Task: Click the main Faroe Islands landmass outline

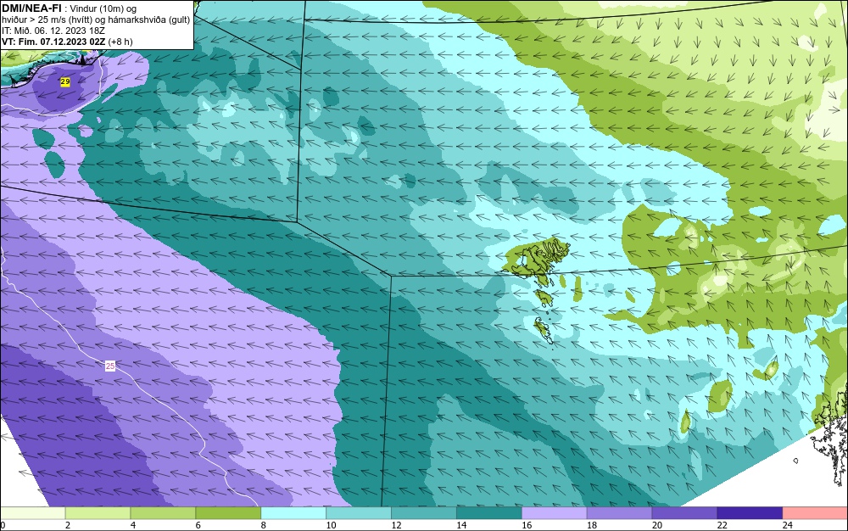Action: pos(538,259)
